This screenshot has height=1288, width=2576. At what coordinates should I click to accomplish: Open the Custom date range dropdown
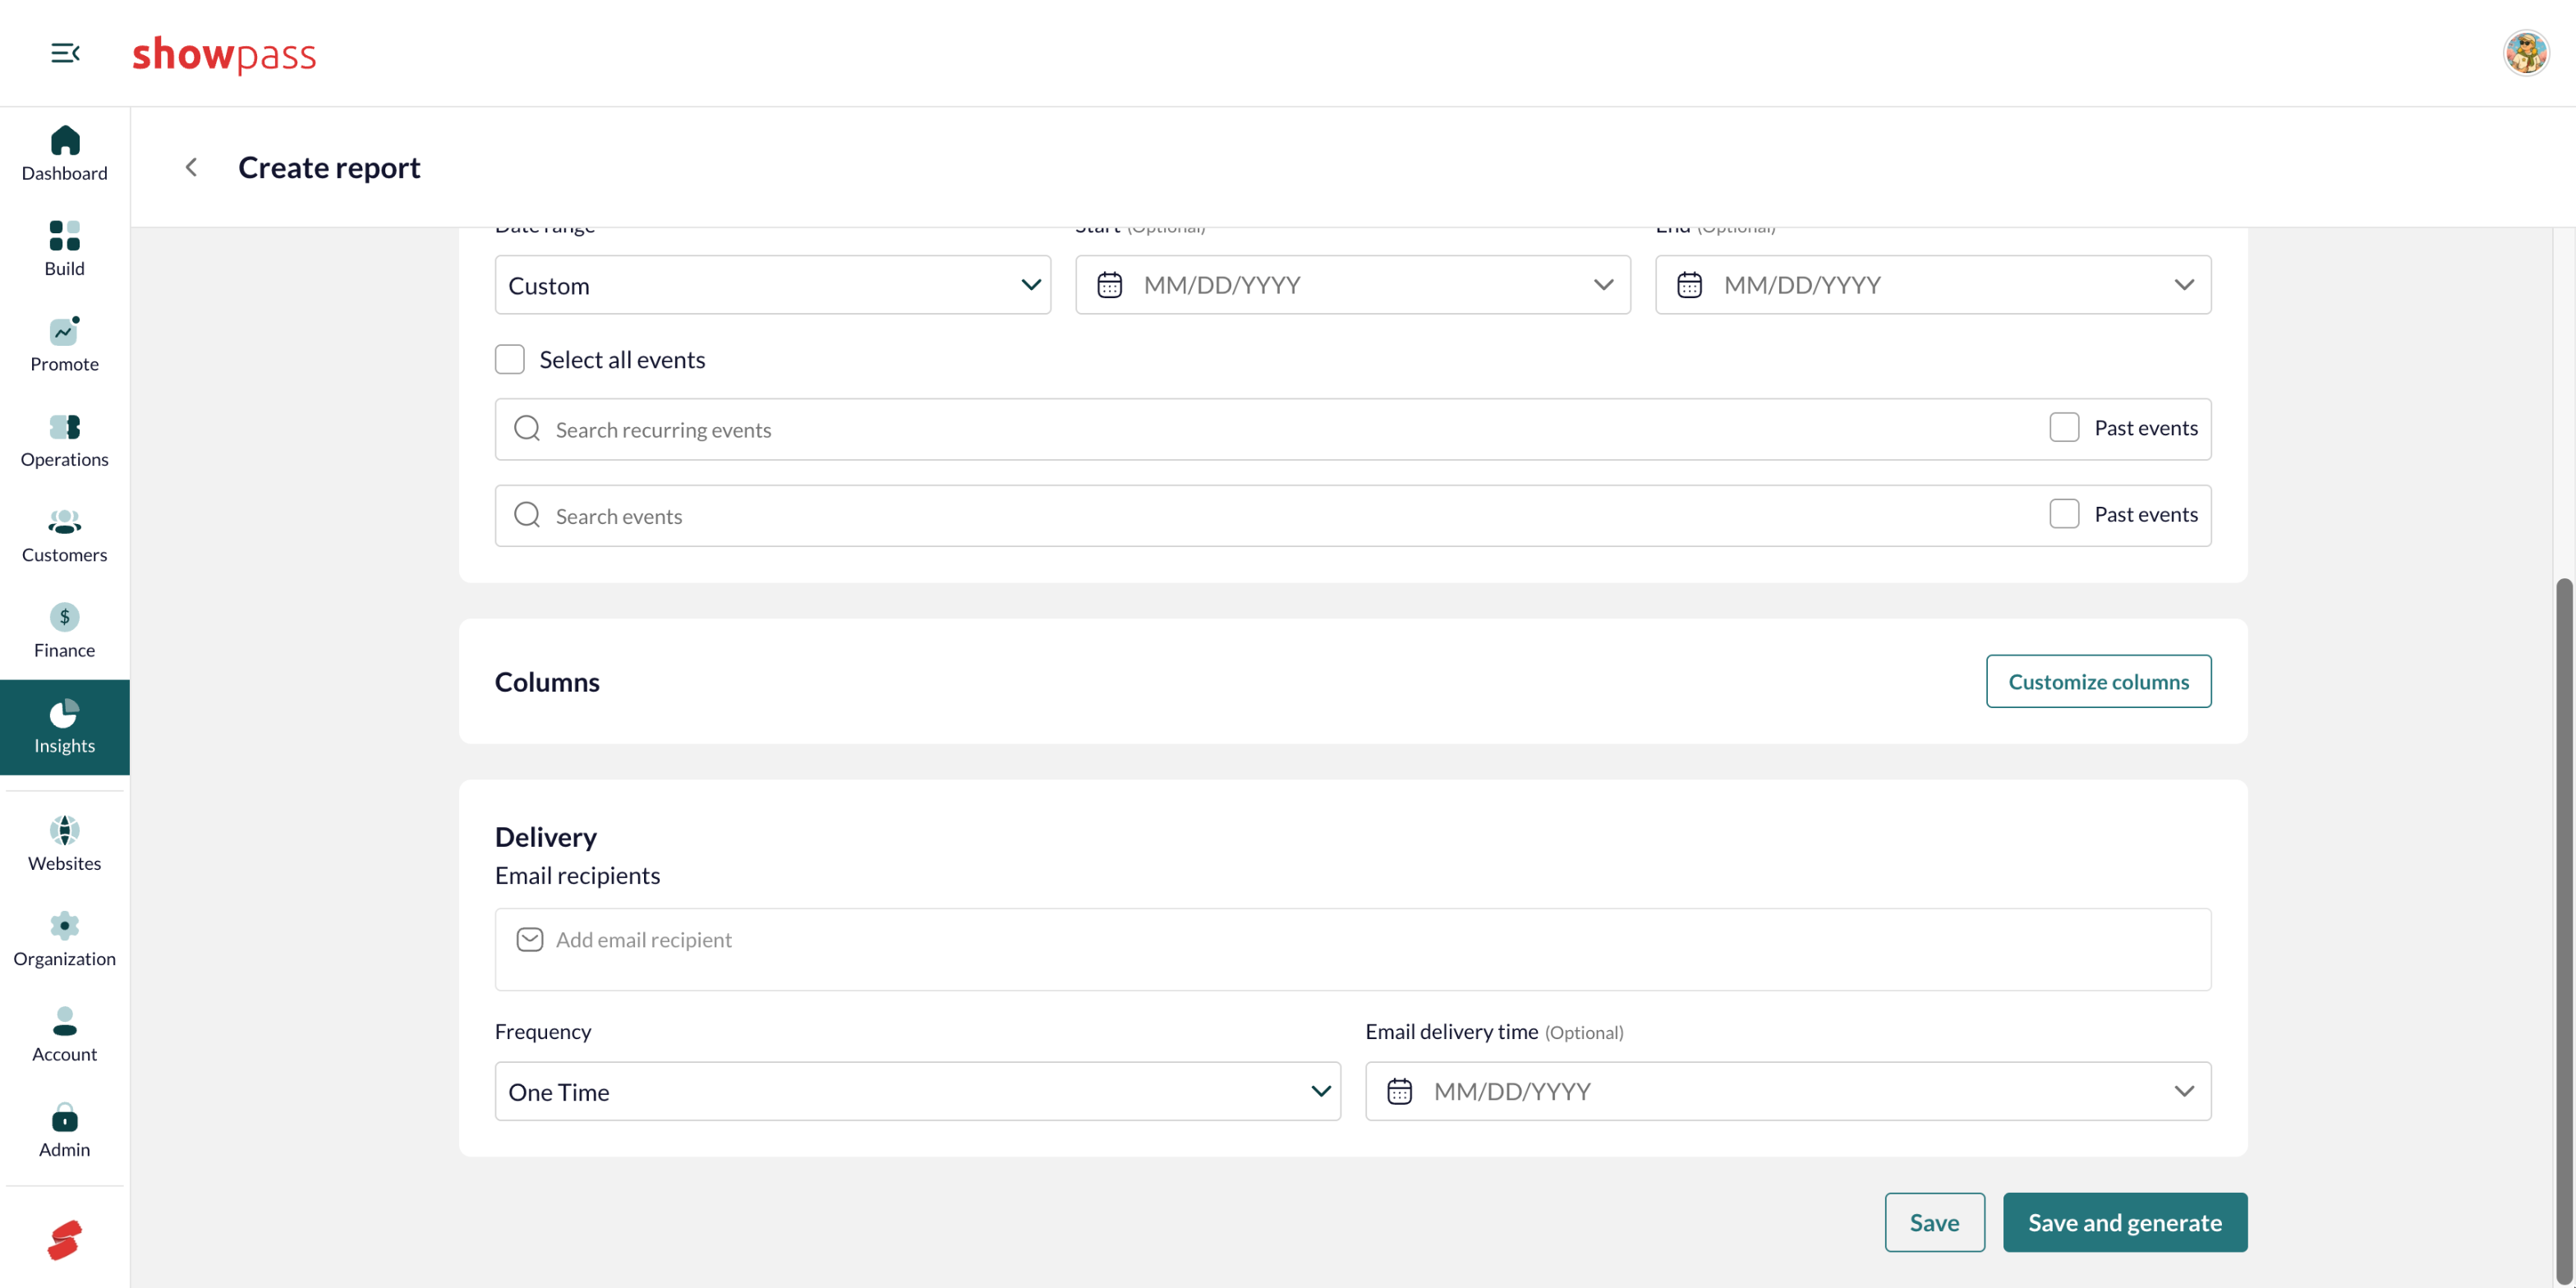click(x=772, y=285)
